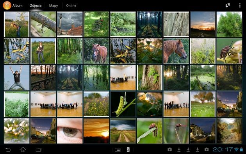Viewport: 246px width, 154px height.
Task: Open the three-dot overflow menu
Action: (240, 5)
